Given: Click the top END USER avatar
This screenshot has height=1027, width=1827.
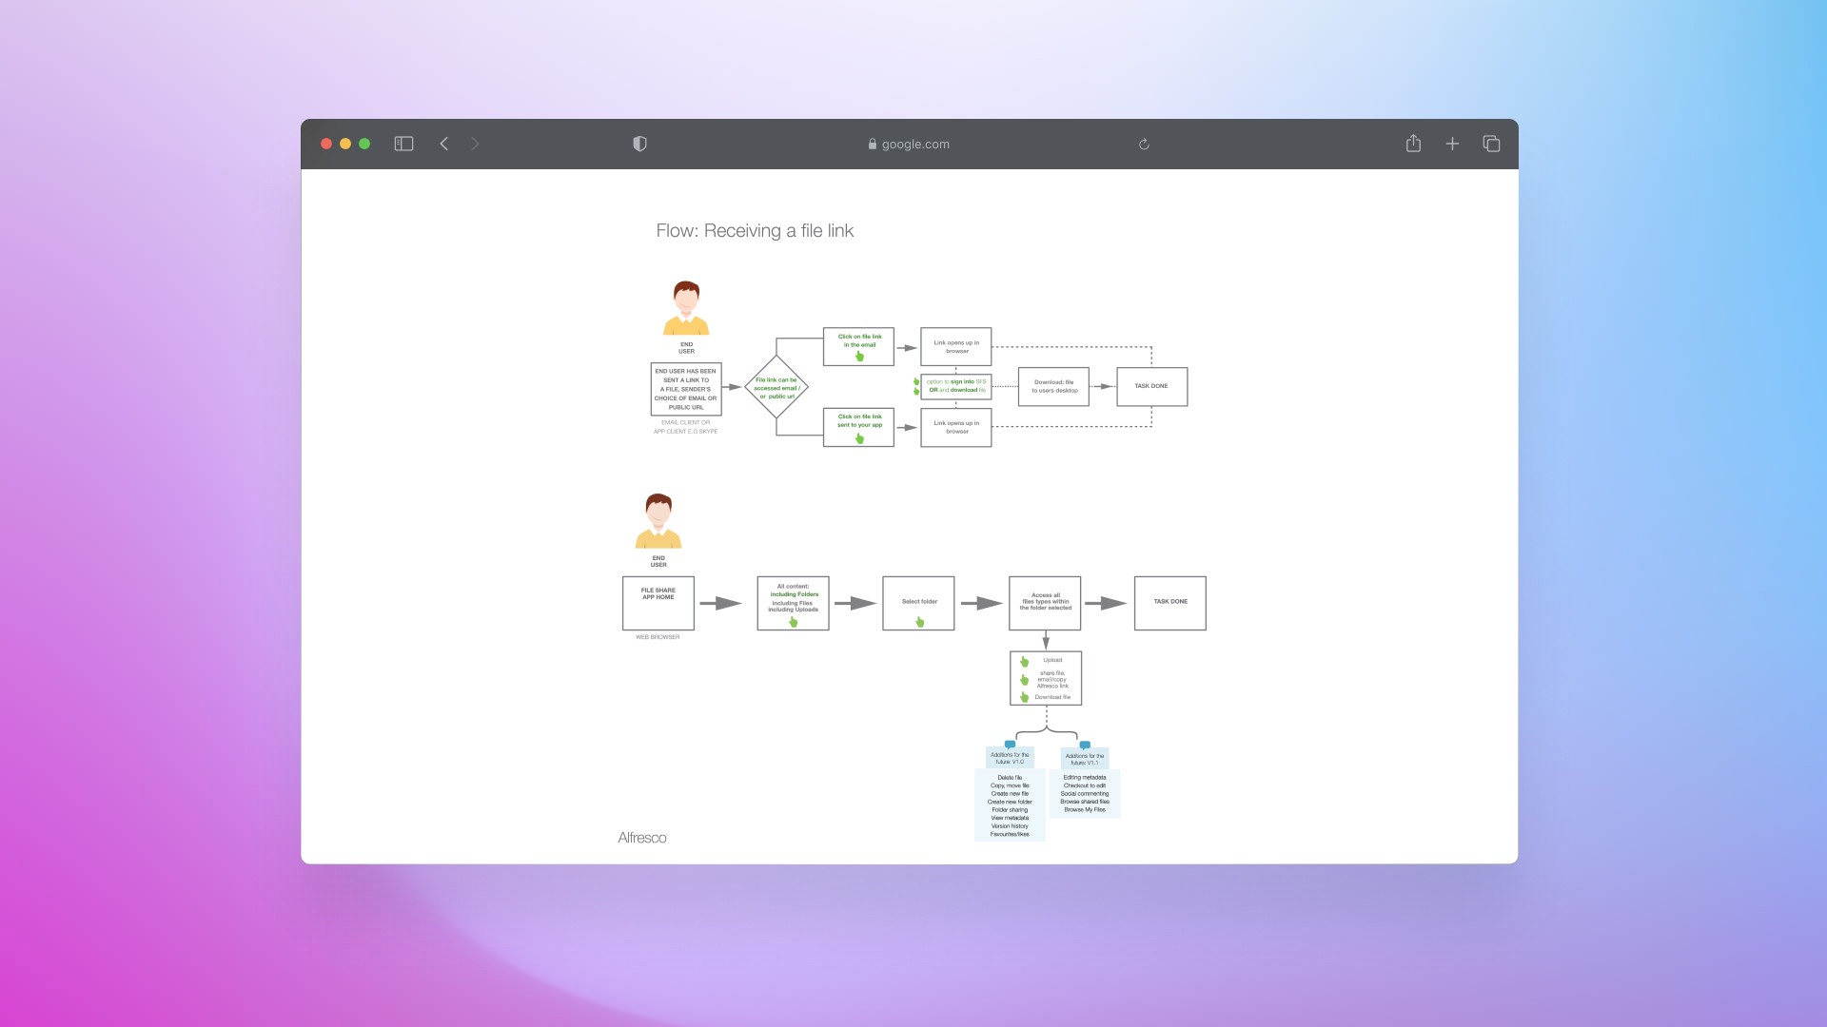Looking at the screenshot, I should pos(686,308).
